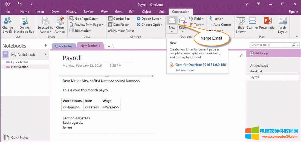
Task: Click the Reply email icon
Action: 183,21
